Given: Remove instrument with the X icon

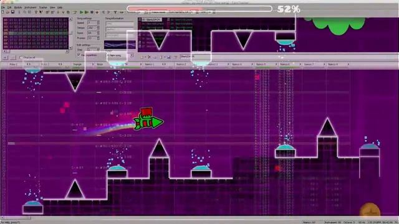Looking at the screenshot, I should click(x=149, y=57).
